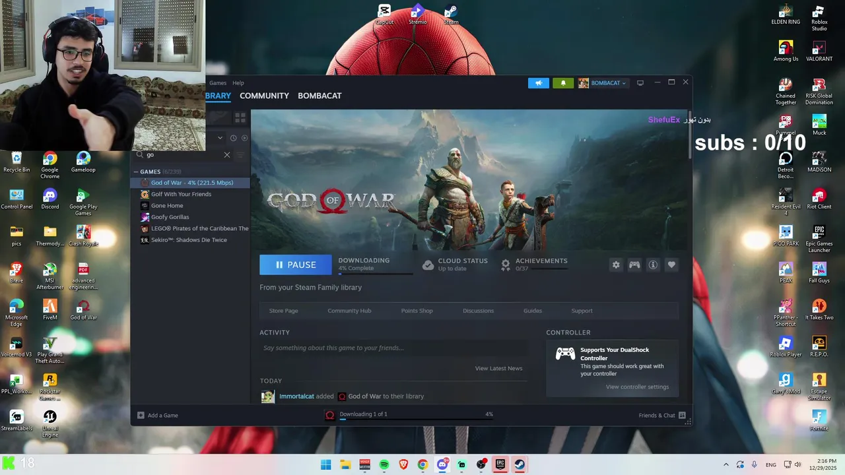The width and height of the screenshot is (845, 475).
Task: Click Unreal Engine desktop icon
Action: pos(50,424)
